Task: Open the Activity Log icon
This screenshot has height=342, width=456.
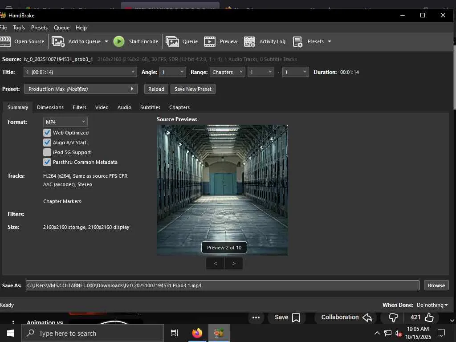Action: tap(249, 41)
